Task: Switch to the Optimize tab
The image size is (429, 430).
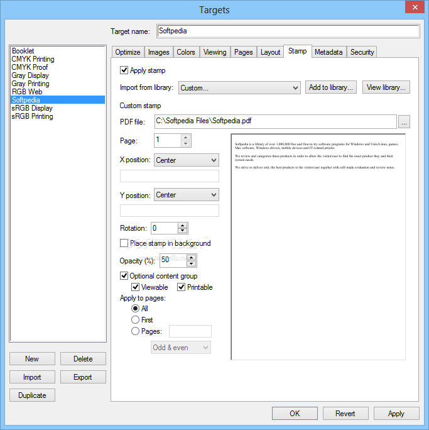Action: 128,52
